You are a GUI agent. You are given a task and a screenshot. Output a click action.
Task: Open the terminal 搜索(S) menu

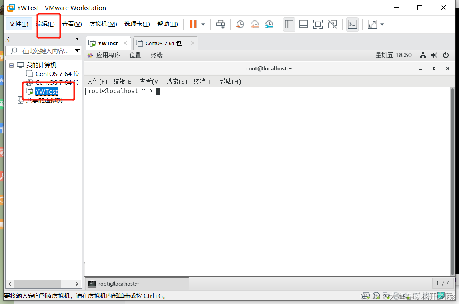pos(176,82)
